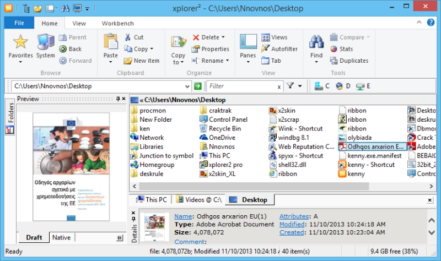This screenshot has width=441, height=261.
Task: Click the Panes layout icon
Action: click(x=248, y=42)
